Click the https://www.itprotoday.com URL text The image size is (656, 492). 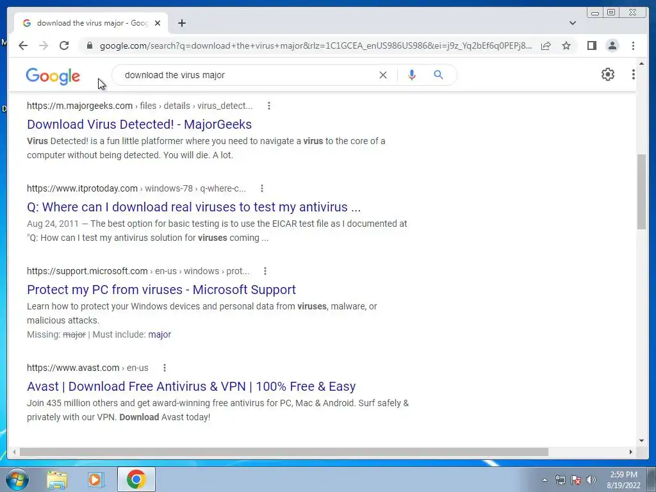pyautogui.click(x=82, y=188)
